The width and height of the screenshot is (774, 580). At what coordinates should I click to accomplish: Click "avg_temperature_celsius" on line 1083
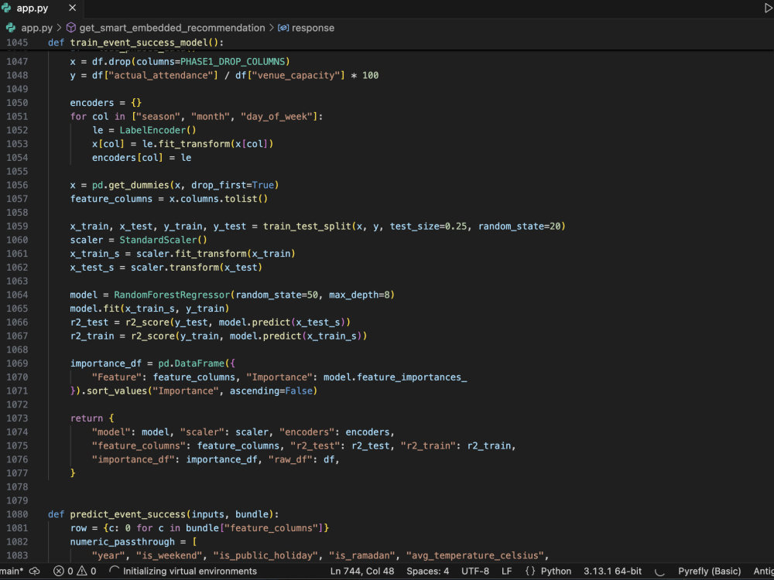pos(475,556)
